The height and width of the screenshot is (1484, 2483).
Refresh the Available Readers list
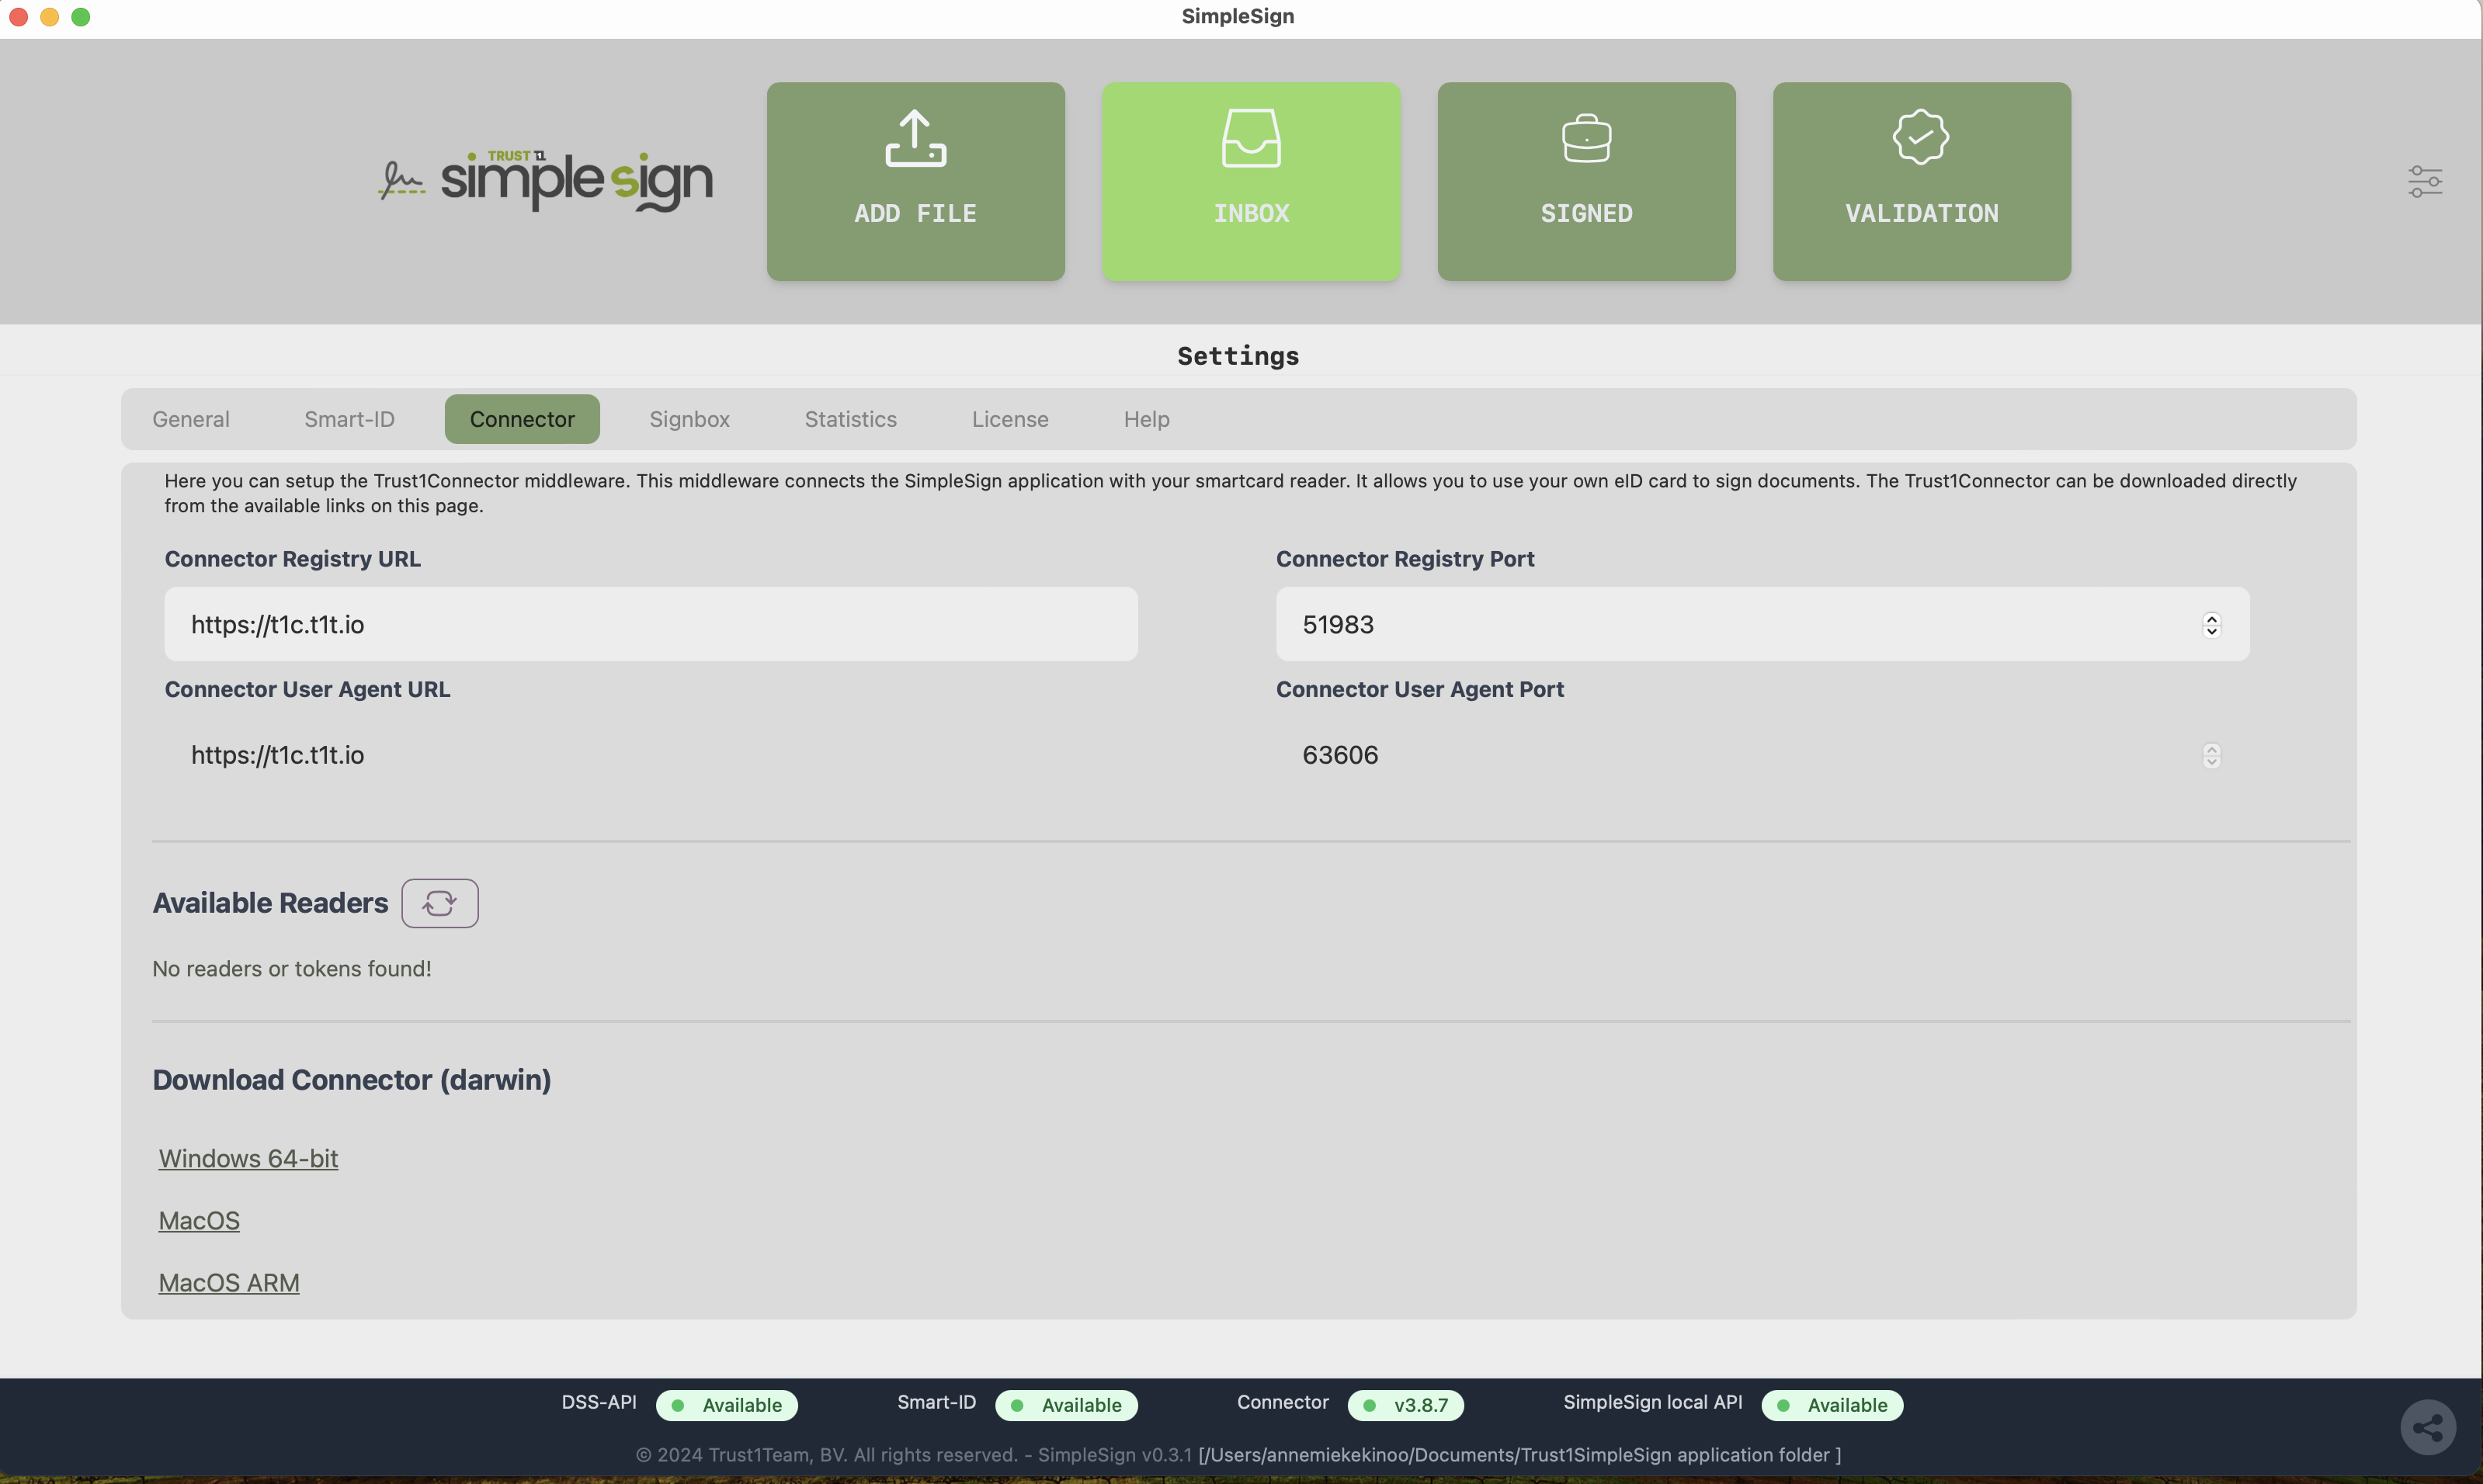click(439, 903)
